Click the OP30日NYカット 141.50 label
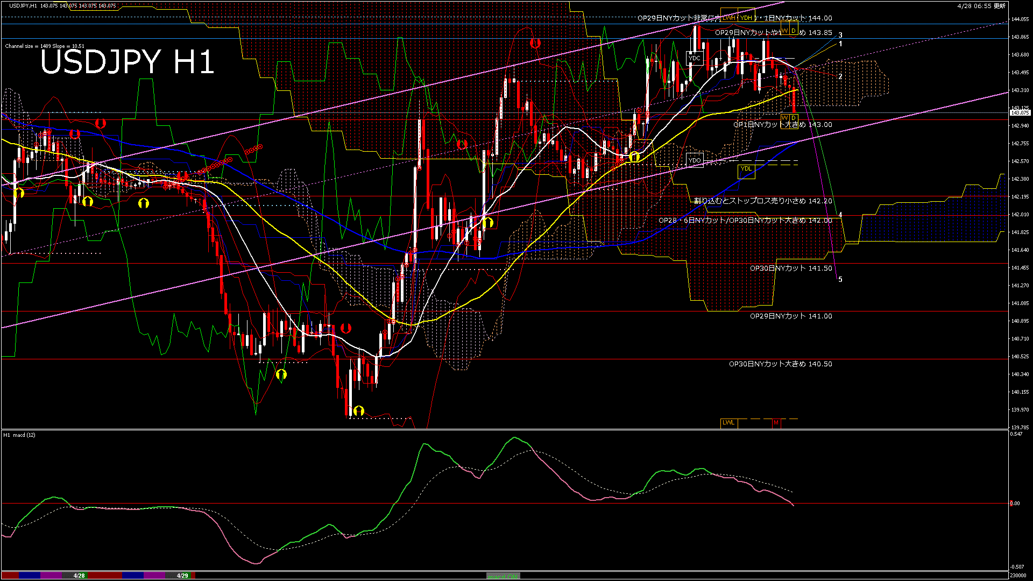The image size is (1033, 581). (791, 268)
